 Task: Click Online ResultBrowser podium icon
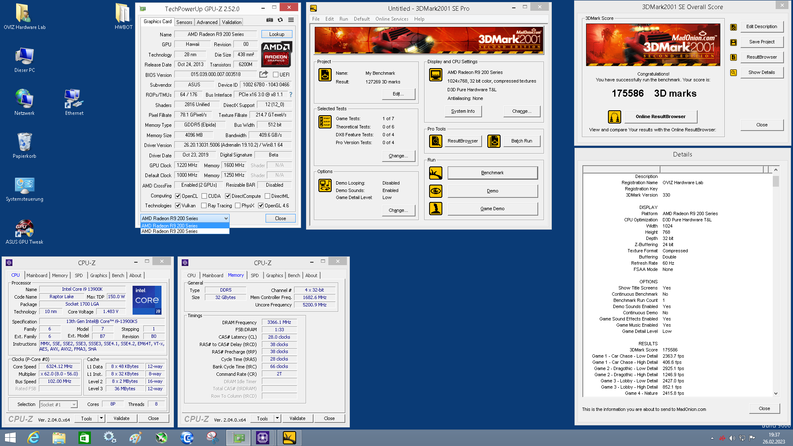(x=615, y=117)
